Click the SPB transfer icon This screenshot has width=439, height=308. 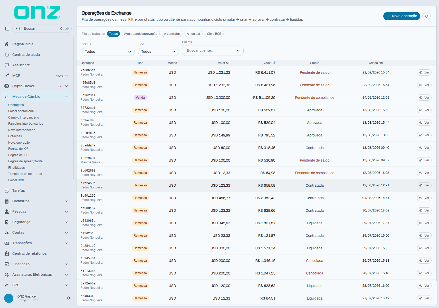coord(7,285)
